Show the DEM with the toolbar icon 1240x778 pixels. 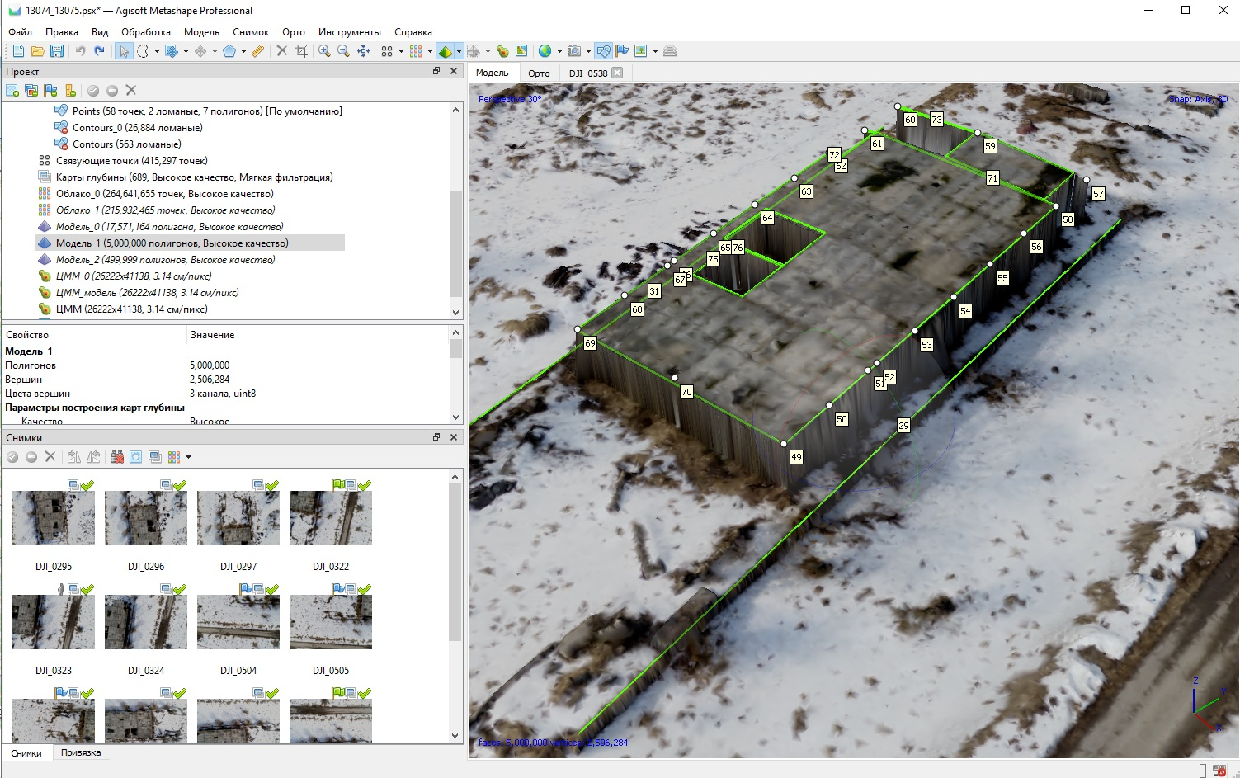coord(502,51)
